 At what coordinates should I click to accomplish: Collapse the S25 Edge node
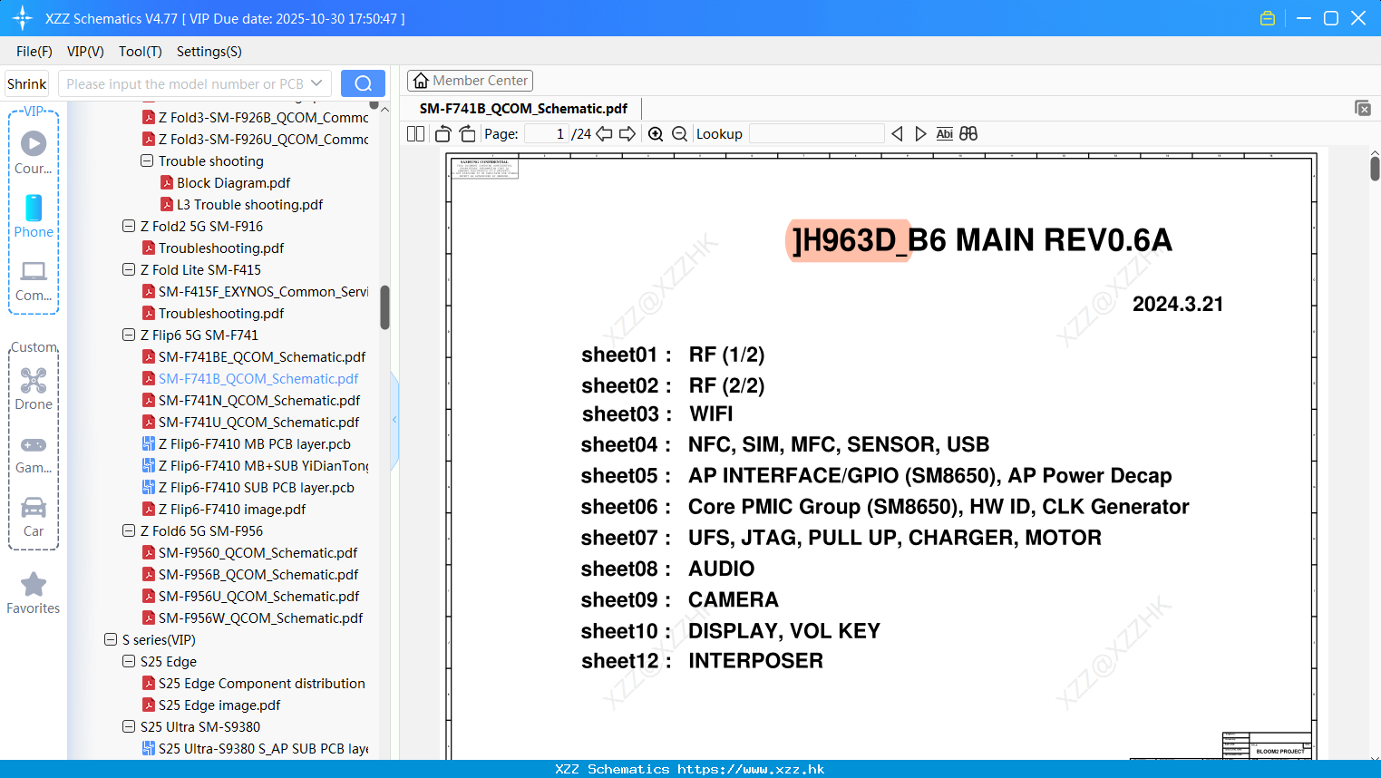(x=129, y=661)
